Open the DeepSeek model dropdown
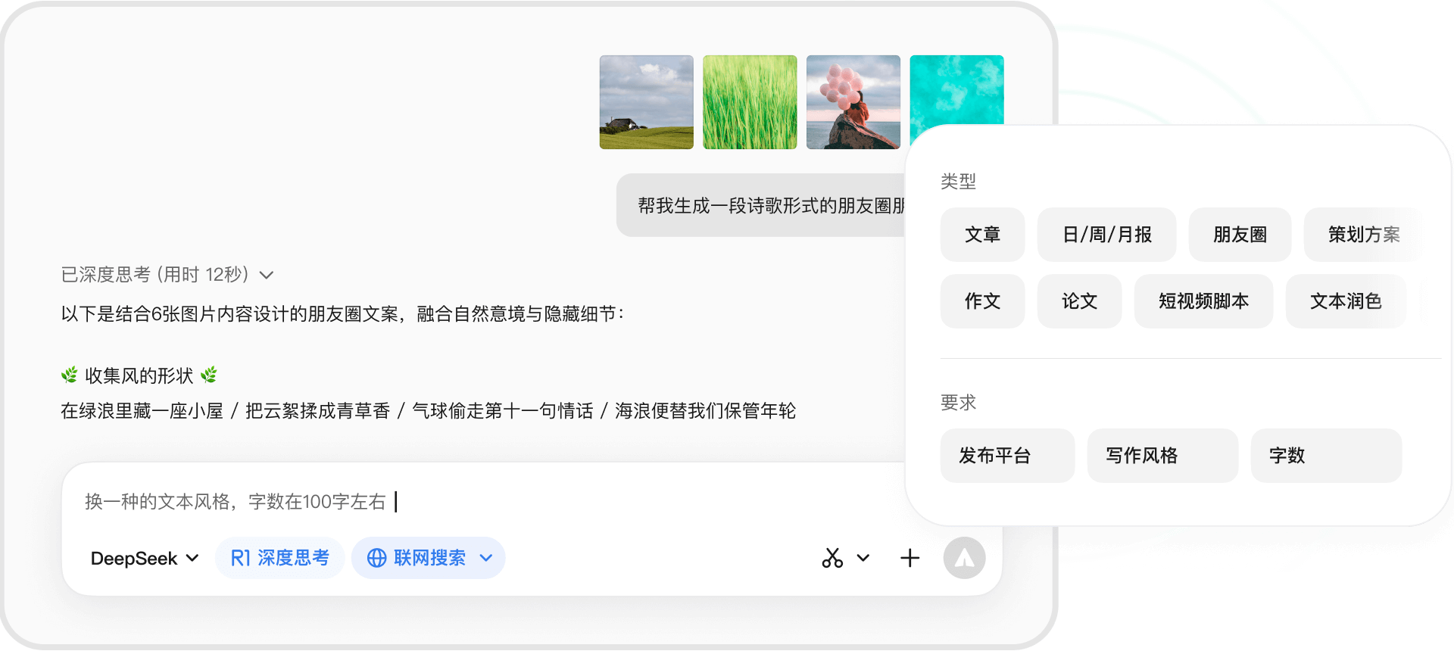This screenshot has height=651, width=1454. click(x=145, y=559)
